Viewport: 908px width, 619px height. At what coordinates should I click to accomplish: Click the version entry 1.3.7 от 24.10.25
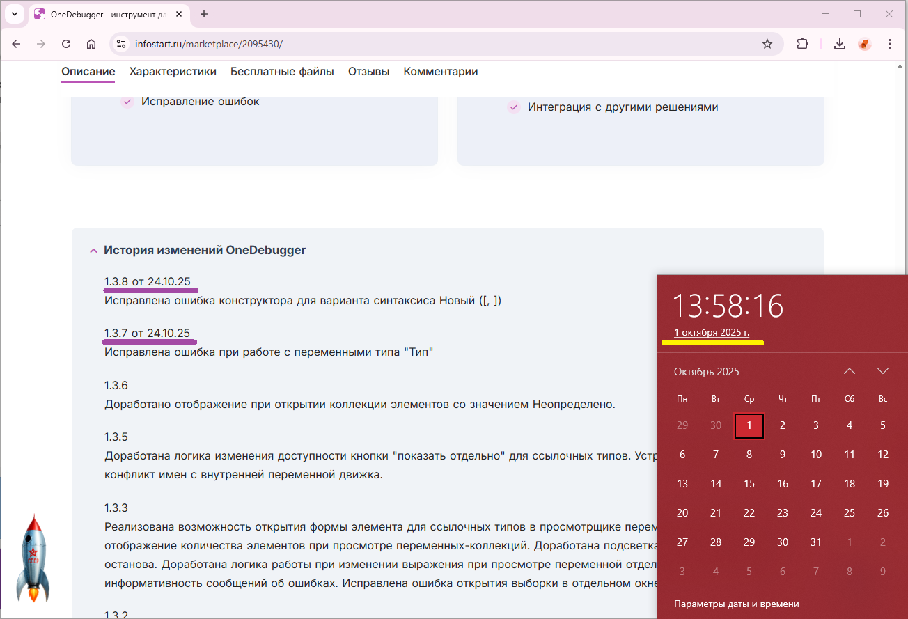point(147,333)
